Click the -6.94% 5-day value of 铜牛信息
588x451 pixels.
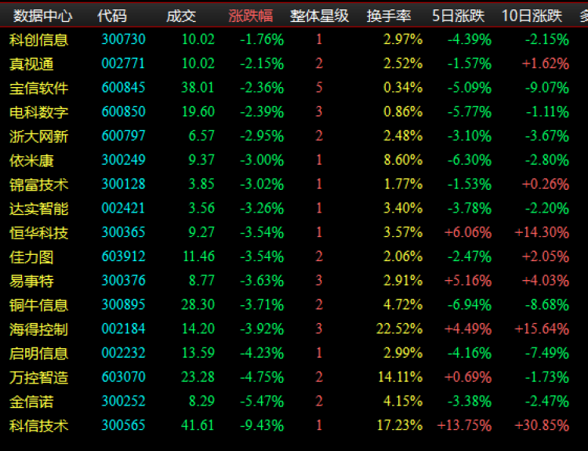(x=470, y=304)
